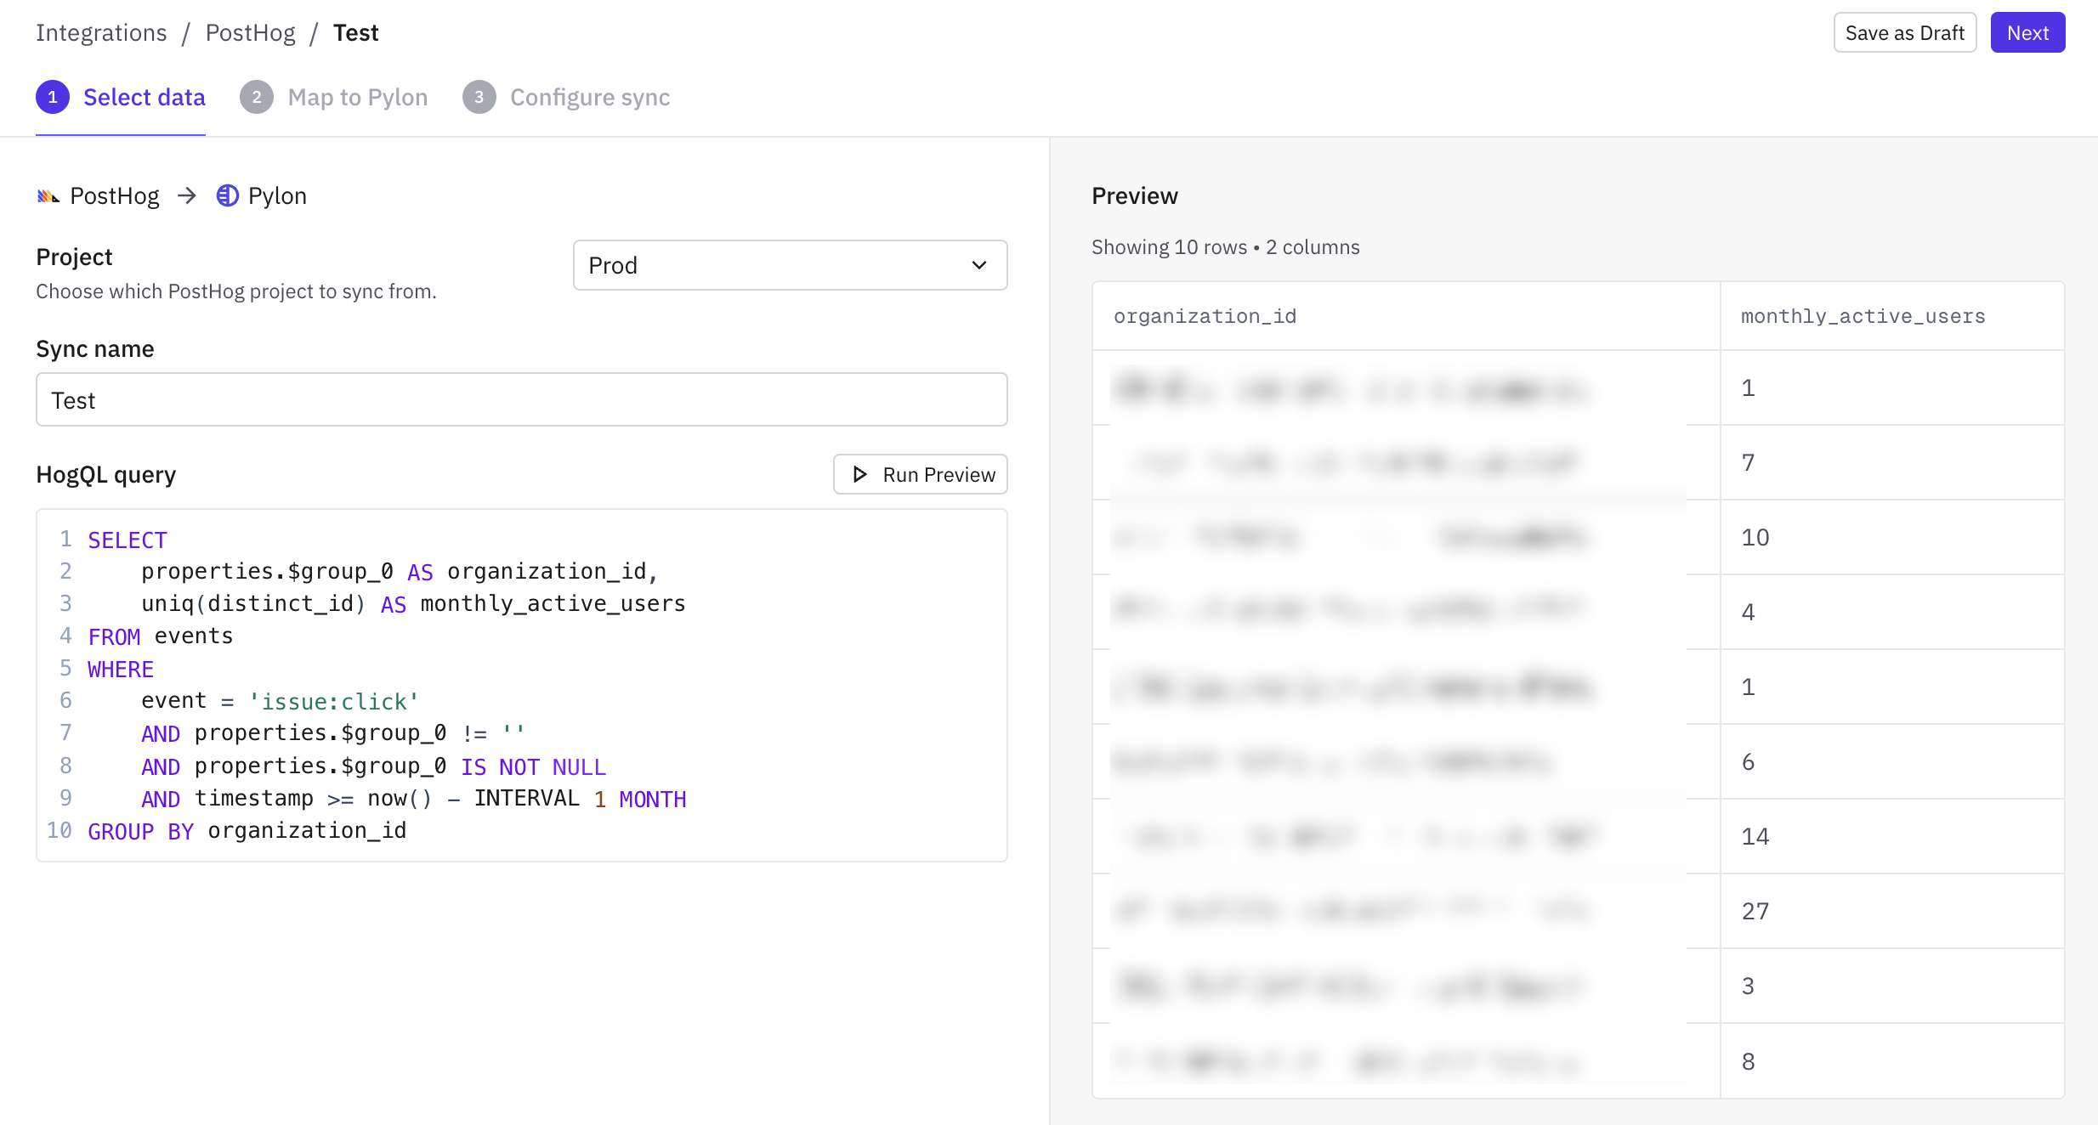This screenshot has height=1125, width=2098.
Task: Click the WHERE keyword on line 5
Action: (x=121, y=670)
